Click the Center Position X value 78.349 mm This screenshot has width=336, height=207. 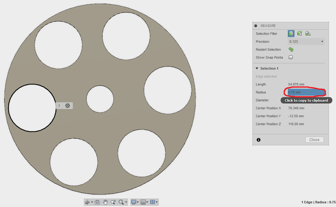(x=296, y=108)
